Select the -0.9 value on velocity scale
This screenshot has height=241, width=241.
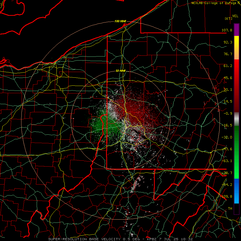[x=228, y=114]
